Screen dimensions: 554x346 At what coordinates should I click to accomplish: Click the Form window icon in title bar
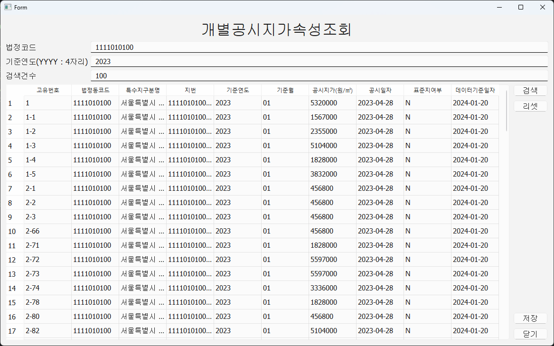pos(8,7)
